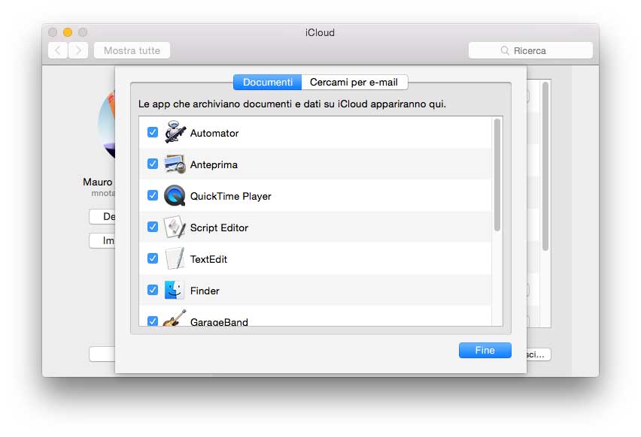641x437 pixels.
Task: Toggle the Script Editor checkbox
Action: coord(153,227)
